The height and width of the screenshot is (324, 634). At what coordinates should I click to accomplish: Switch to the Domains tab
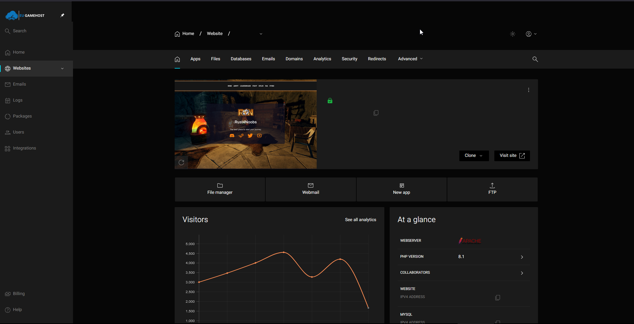click(294, 59)
